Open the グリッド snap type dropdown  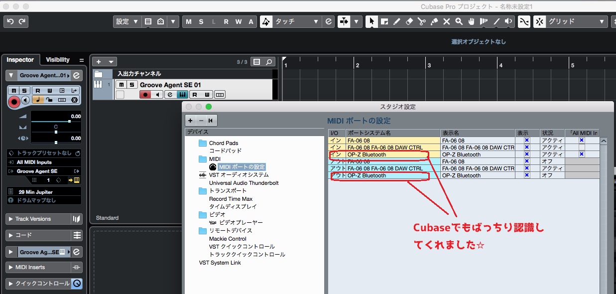(x=577, y=21)
